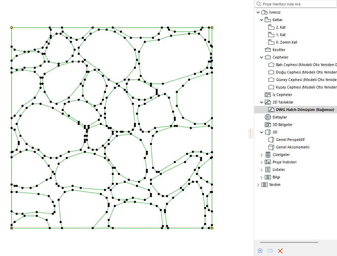
Task: Click the magnifier search icon
Action: click(x=259, y=4)
